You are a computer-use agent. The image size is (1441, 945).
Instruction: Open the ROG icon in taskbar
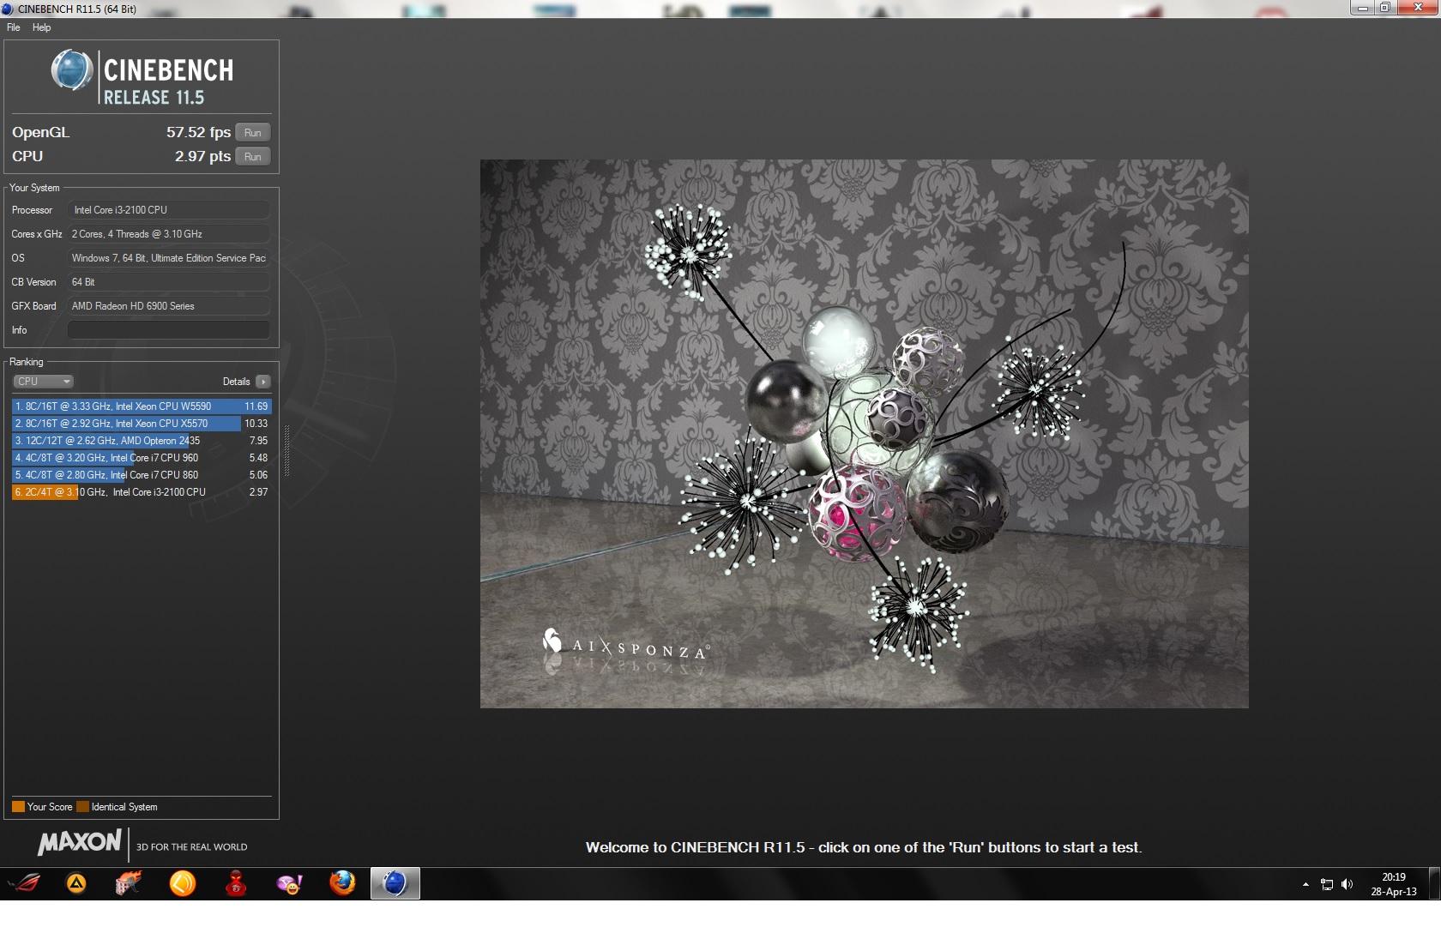[x=23, y=883]
